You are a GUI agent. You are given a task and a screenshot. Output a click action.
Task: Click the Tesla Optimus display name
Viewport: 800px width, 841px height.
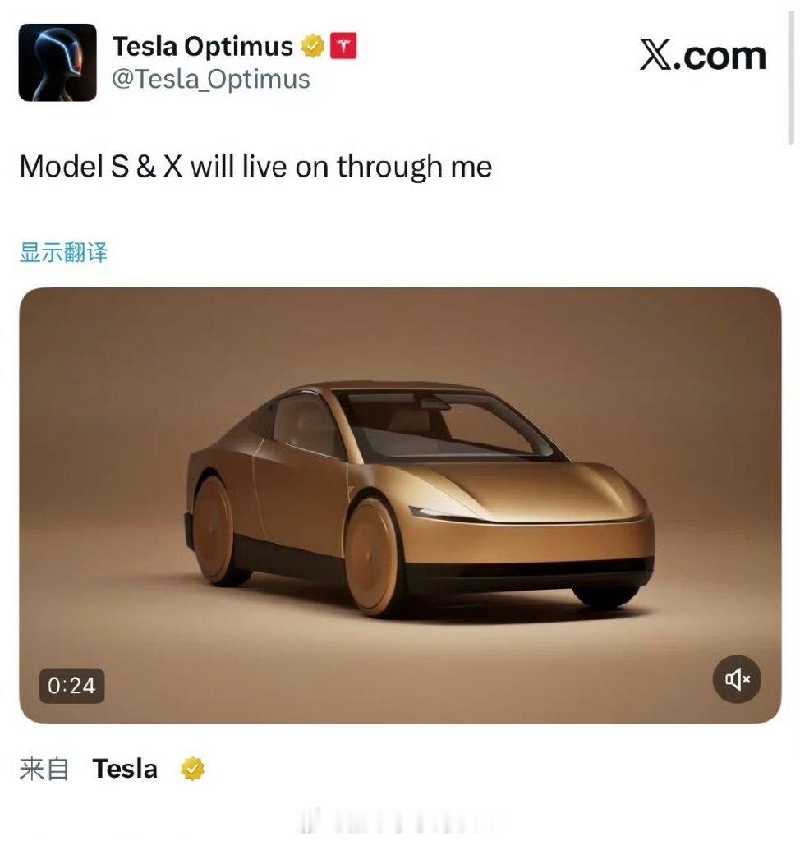203,46
